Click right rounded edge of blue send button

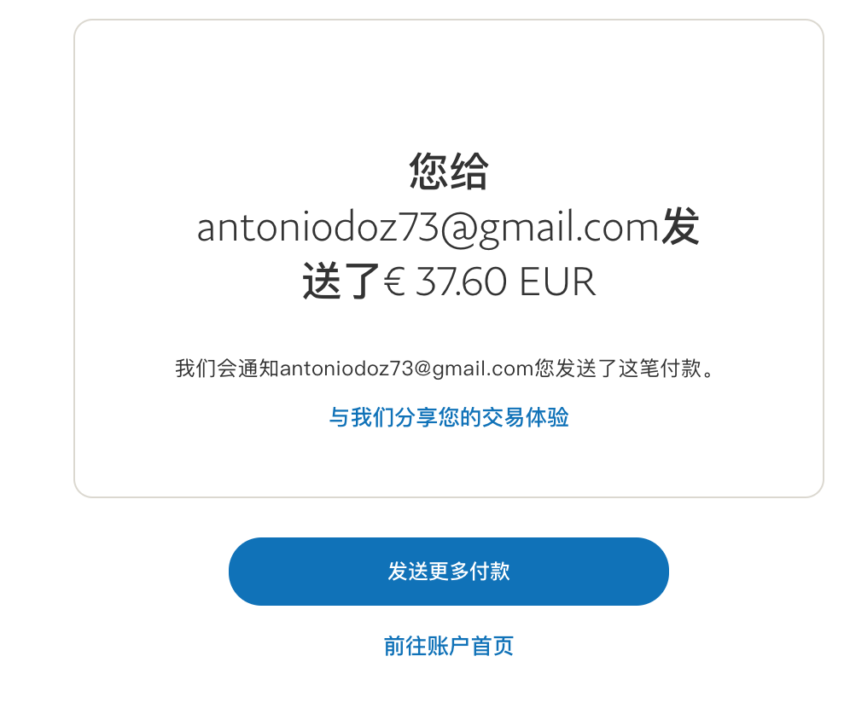(x=649, y=571)
